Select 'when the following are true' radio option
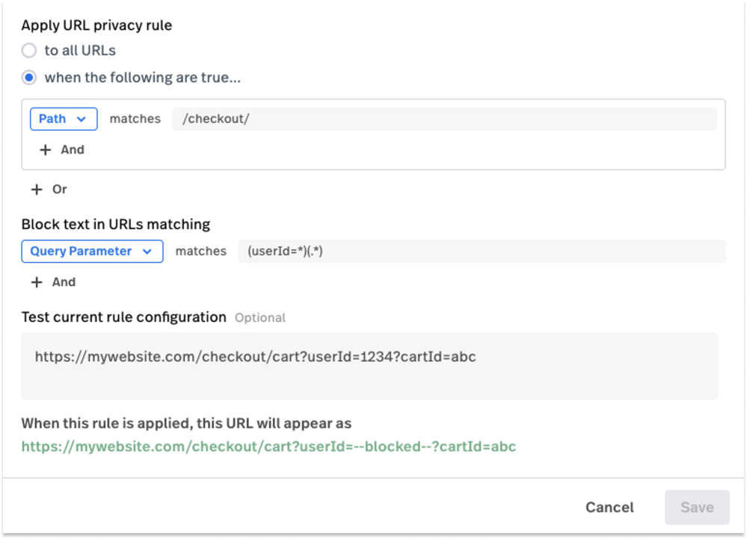Screen dimensions: 747x539 coord(29,78)
